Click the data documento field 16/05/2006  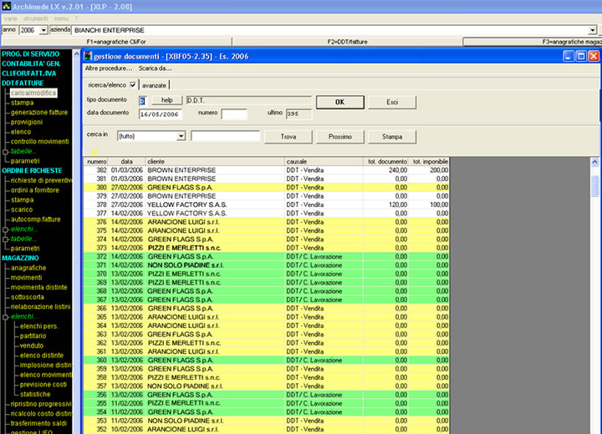pyautogui.click(x=160, y=114)
